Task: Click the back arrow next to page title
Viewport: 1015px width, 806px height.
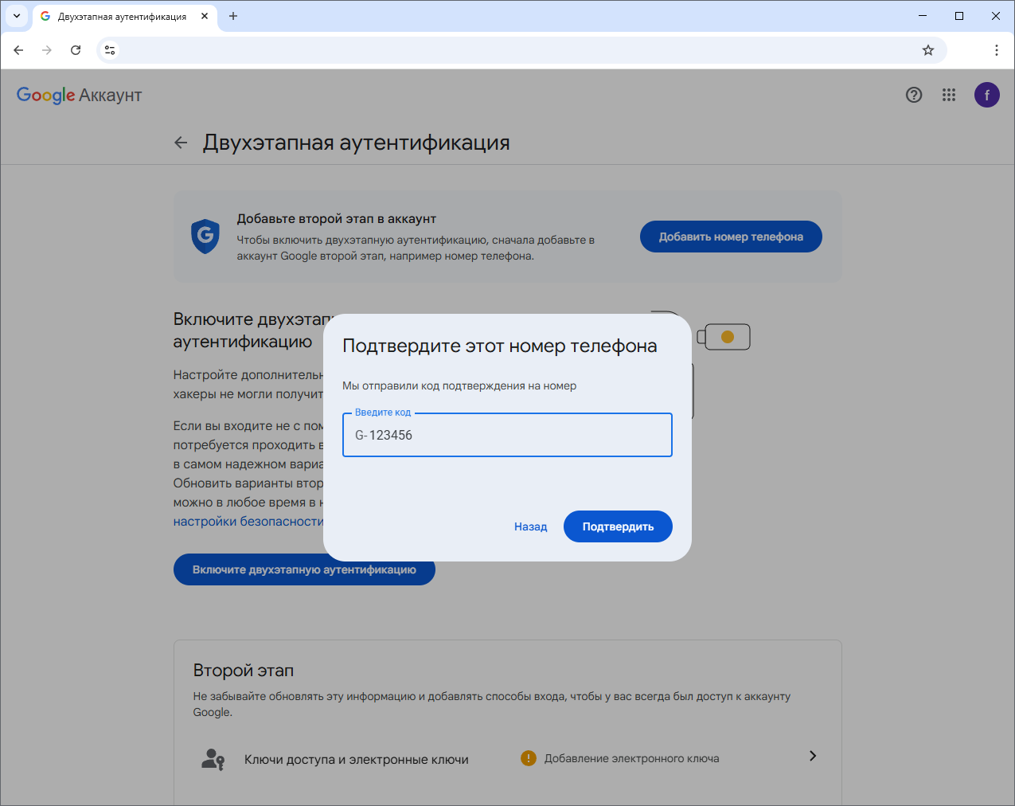Action: click(181, 143)
